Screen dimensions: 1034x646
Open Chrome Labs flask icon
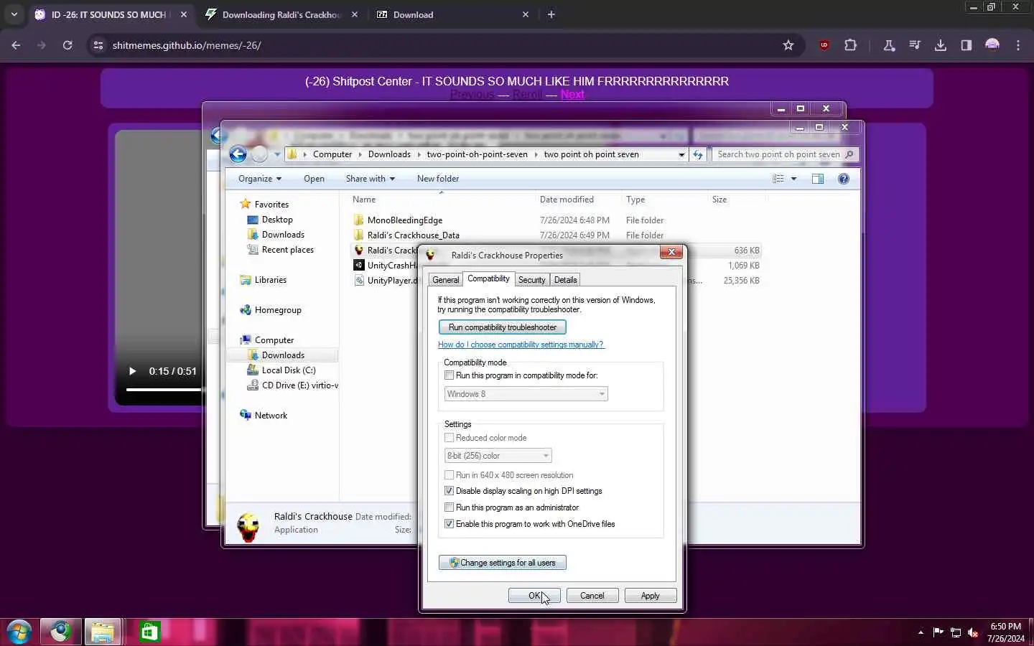[889, 45]
